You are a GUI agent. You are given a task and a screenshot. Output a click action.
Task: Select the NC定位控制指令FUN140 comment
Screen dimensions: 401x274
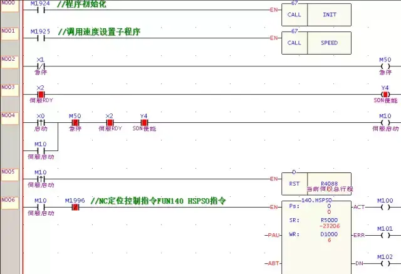click(159, 201)
